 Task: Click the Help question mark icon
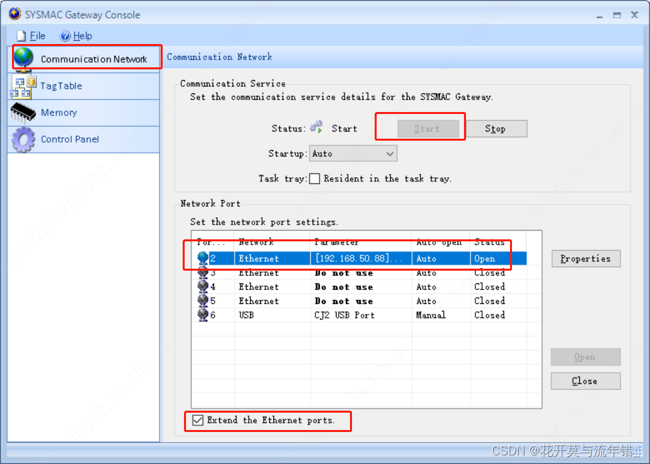[x=65, y=36]
